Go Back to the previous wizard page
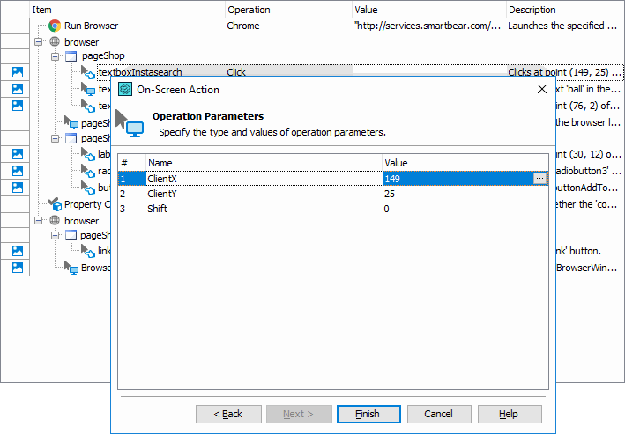The height and width of the screenshot is (434, 625). click(228, 414)
